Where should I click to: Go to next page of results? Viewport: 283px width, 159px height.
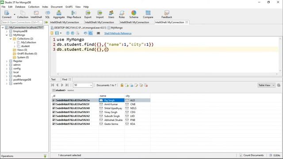click(62, 85)
